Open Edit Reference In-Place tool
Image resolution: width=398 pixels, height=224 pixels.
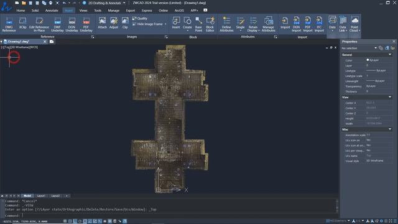(x=39, y=24)
